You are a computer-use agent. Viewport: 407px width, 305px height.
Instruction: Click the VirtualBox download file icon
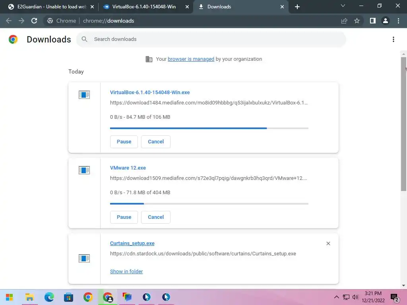point(84,95)
